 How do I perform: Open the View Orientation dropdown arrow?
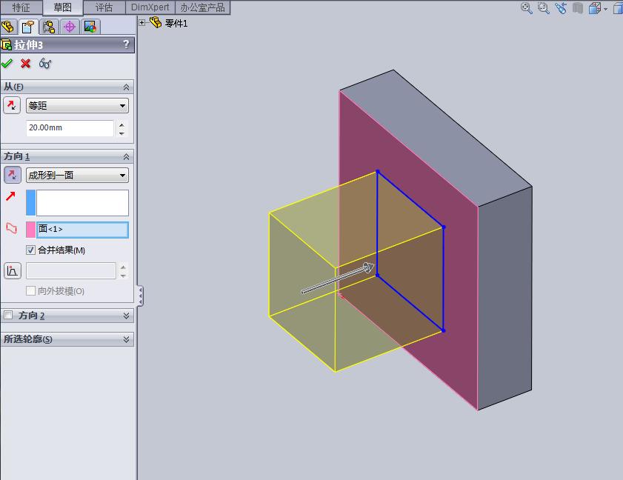(606, 9)
